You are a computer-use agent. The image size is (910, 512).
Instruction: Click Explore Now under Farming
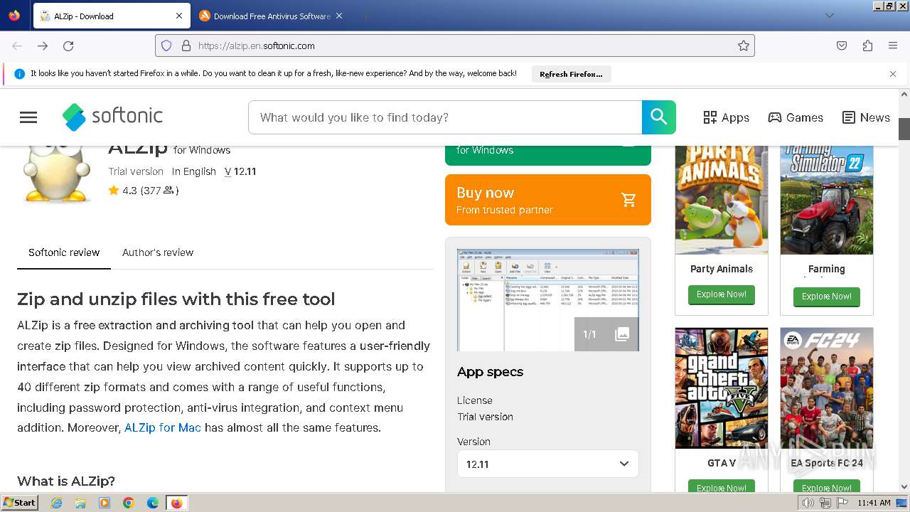click(x=827, y=296)
